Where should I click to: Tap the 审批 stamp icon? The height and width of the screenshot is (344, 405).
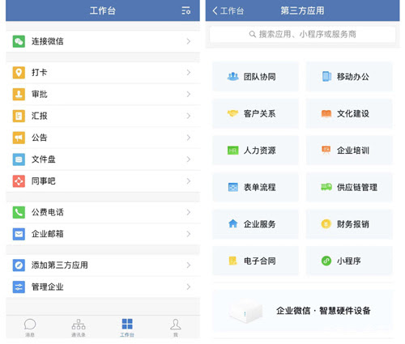[x=19, y=94]
